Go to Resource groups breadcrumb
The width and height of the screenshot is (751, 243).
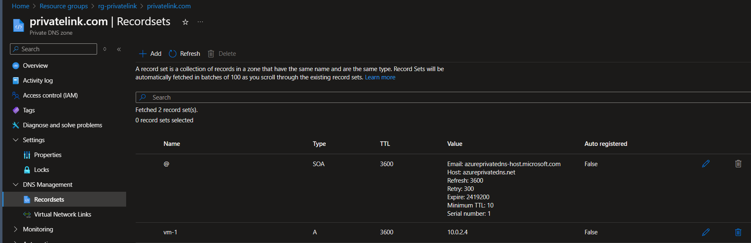click(63, 6)
